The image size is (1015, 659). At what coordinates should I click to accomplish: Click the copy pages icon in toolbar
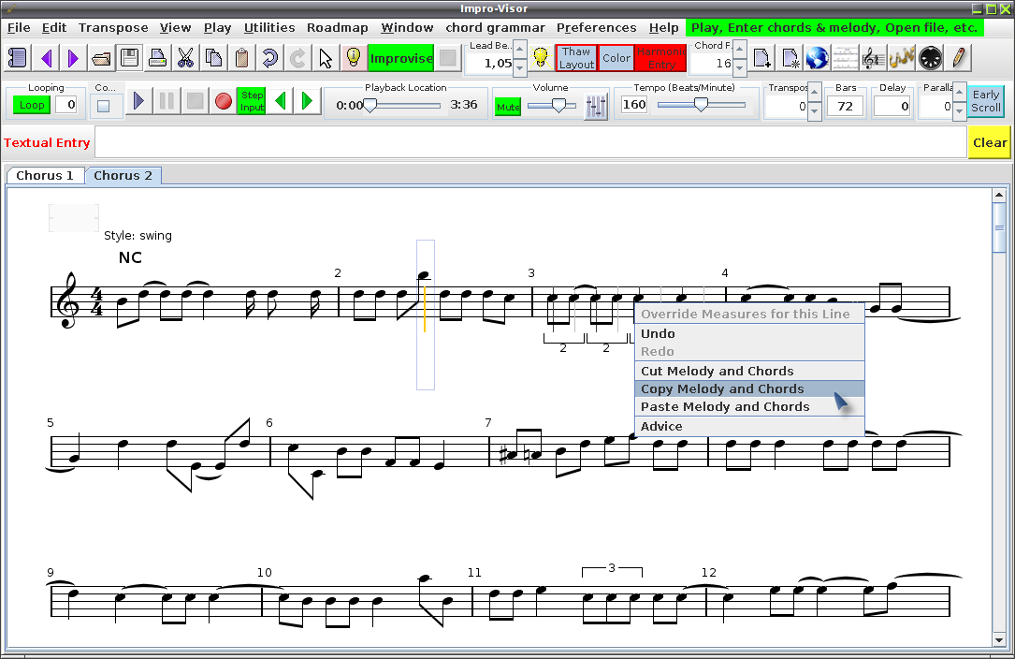coord(213,58)
